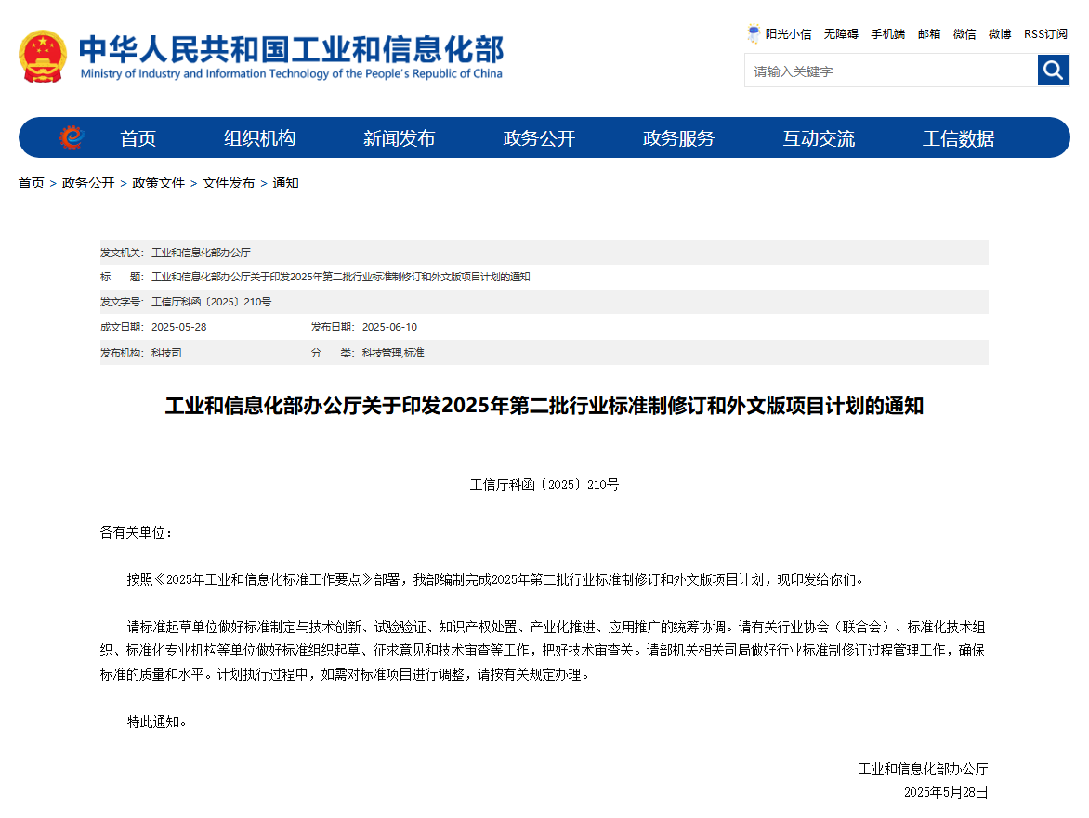The image size is (1089, 818).
Task: Open the 微信 link in header
Action: [964, 34]
